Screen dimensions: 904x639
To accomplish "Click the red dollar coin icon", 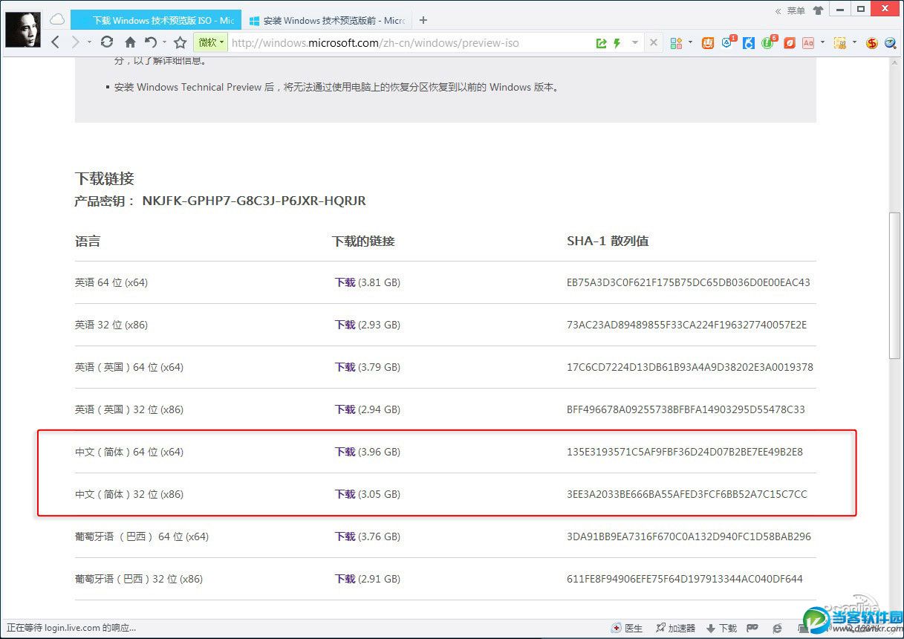I will 872,43.
